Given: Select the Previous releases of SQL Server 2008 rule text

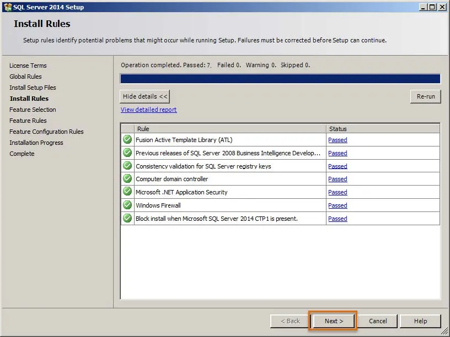Looking at the screenshot, I should (228, 153).
